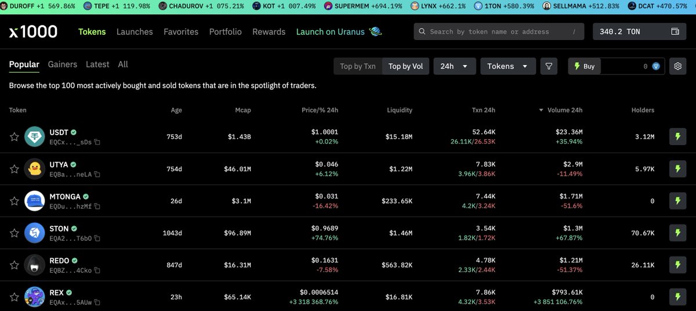
Task: Open USDT token logo
Action: point(35,137)
